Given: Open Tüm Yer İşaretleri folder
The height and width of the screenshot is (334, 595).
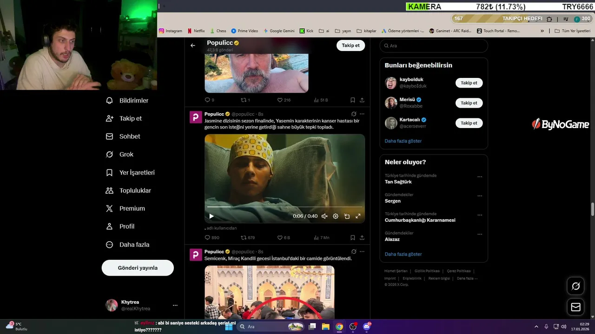Looking at the screenshot, I should click(x=572, y=31).
